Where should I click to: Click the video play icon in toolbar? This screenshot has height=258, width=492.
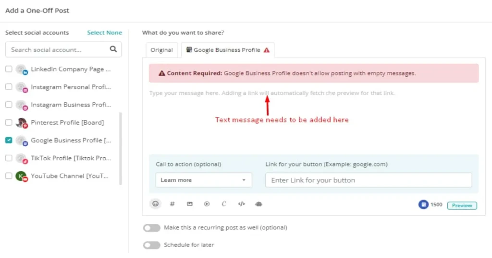(207, 204)
